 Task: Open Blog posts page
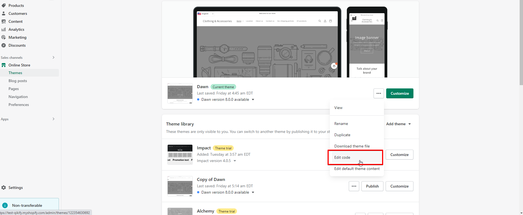pyautogui.click(x=18, y=81)
